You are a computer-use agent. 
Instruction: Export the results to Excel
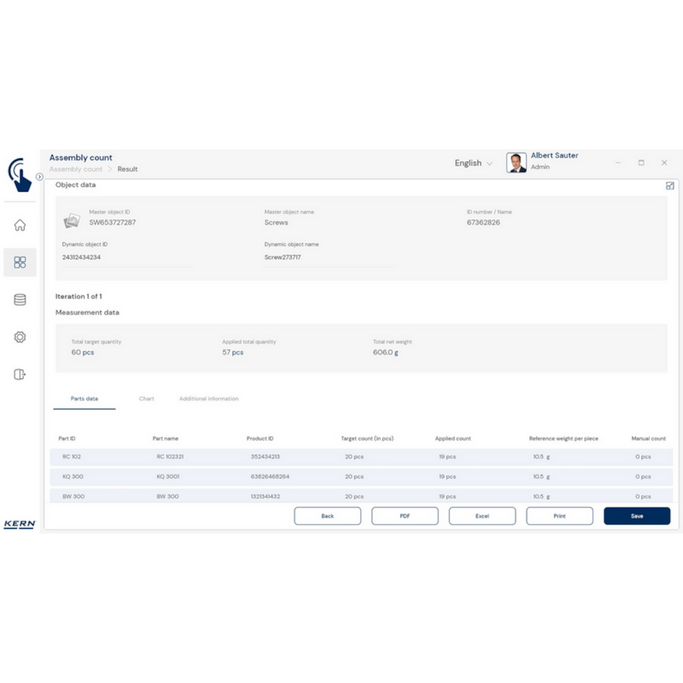482,516
